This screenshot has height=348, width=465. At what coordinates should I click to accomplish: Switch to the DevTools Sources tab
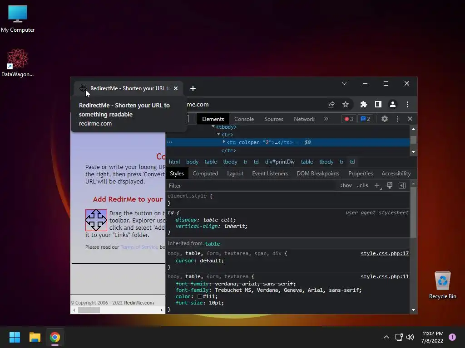274,119
